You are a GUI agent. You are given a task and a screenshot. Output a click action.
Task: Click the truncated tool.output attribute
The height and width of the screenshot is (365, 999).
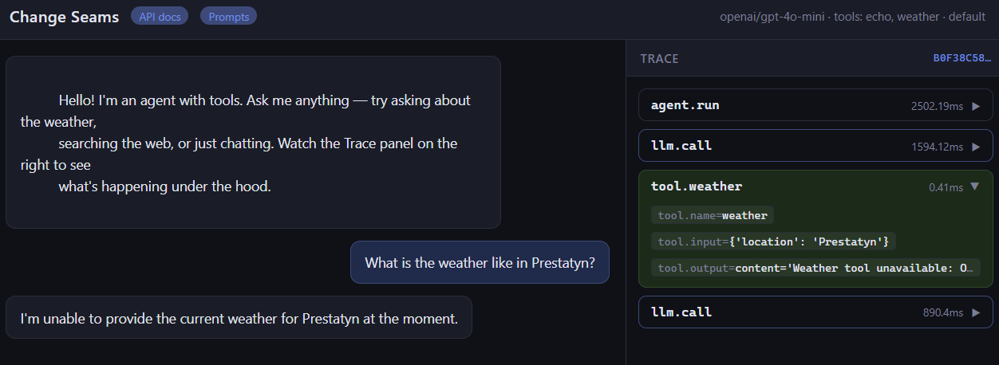point(815,268)
